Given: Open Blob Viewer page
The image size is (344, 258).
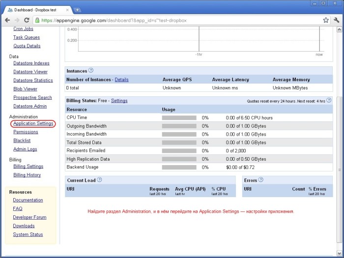Looking at the screenshot, I should click(25, 89).
